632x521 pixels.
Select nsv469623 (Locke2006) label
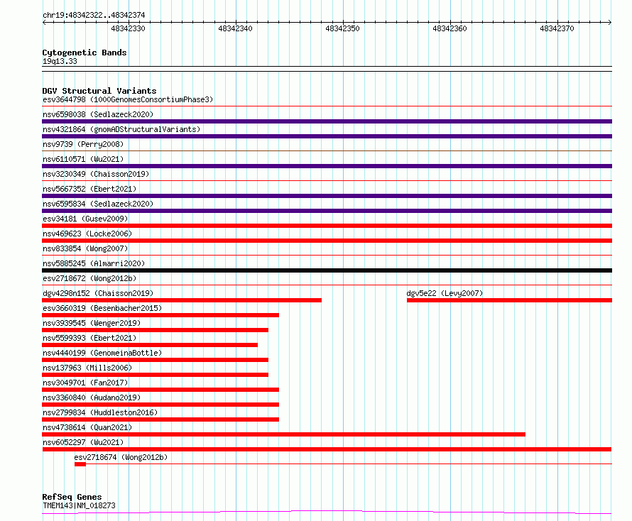(87, 234)
